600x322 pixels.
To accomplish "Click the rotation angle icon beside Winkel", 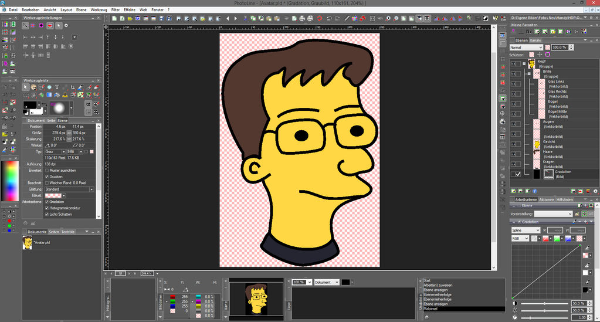I will point(48,145).
